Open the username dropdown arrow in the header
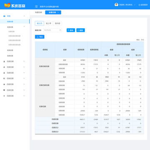Screen dimensions: 150x150 click(135, 5)
